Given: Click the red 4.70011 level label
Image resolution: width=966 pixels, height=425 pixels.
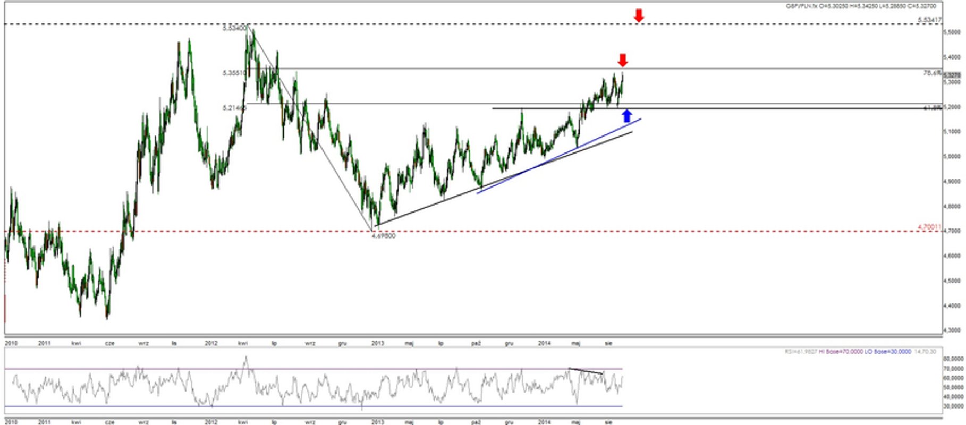Looking at the screenshot, I should [929, 227].
